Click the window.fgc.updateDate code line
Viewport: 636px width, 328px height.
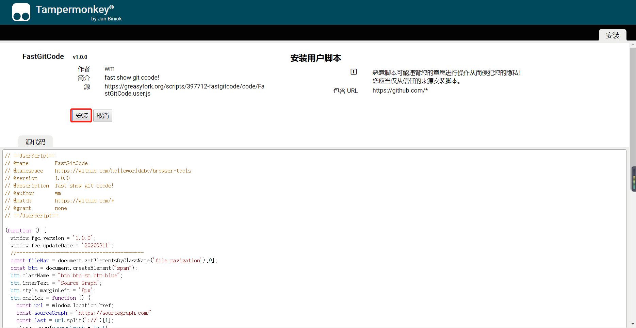click(x=62, y=246)
